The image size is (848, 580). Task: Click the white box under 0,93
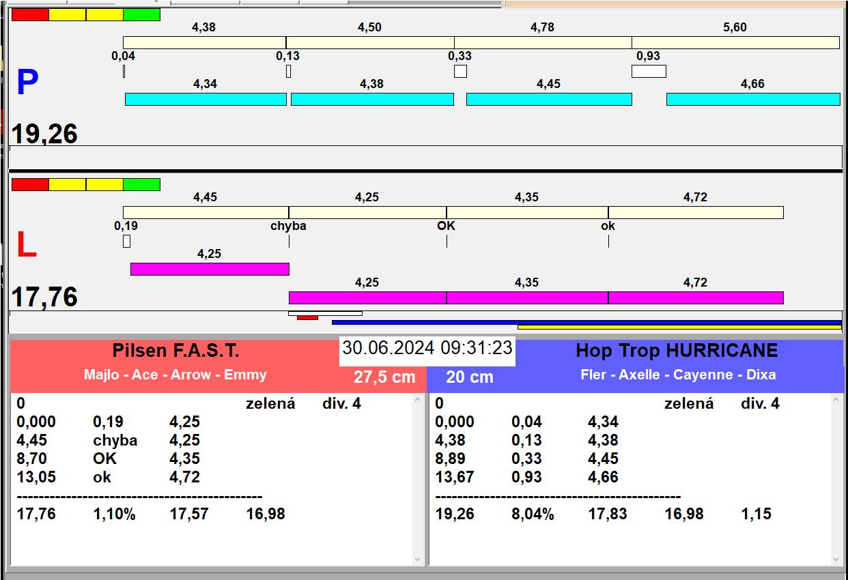648,71
